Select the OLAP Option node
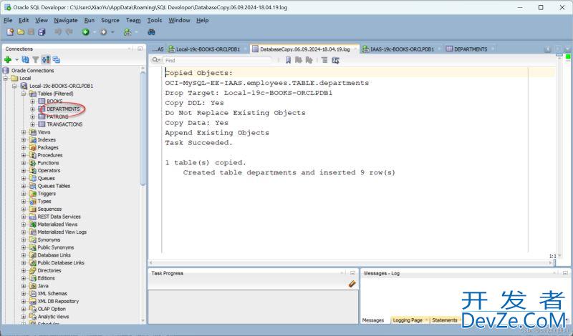The height and width of the screenshot is (336, 573). tap(51, 309)
